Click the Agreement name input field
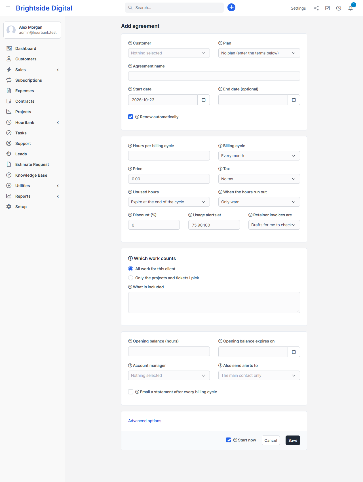Image resolution: width=363 pixels, height=482 pixels. tap(214, 76)
